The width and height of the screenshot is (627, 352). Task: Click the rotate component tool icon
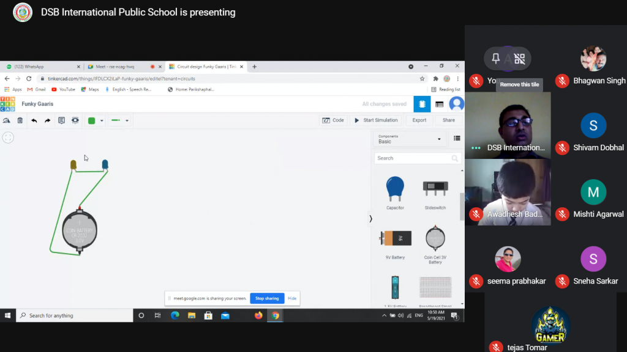click(6, 120)
